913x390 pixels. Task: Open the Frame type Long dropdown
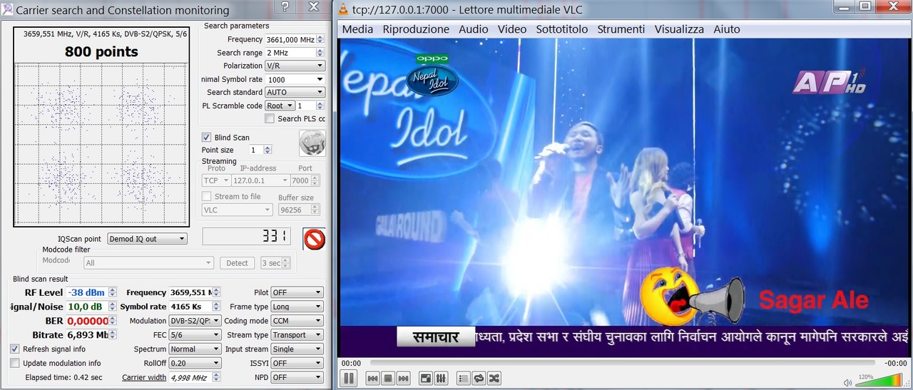[x=297, y=307]
